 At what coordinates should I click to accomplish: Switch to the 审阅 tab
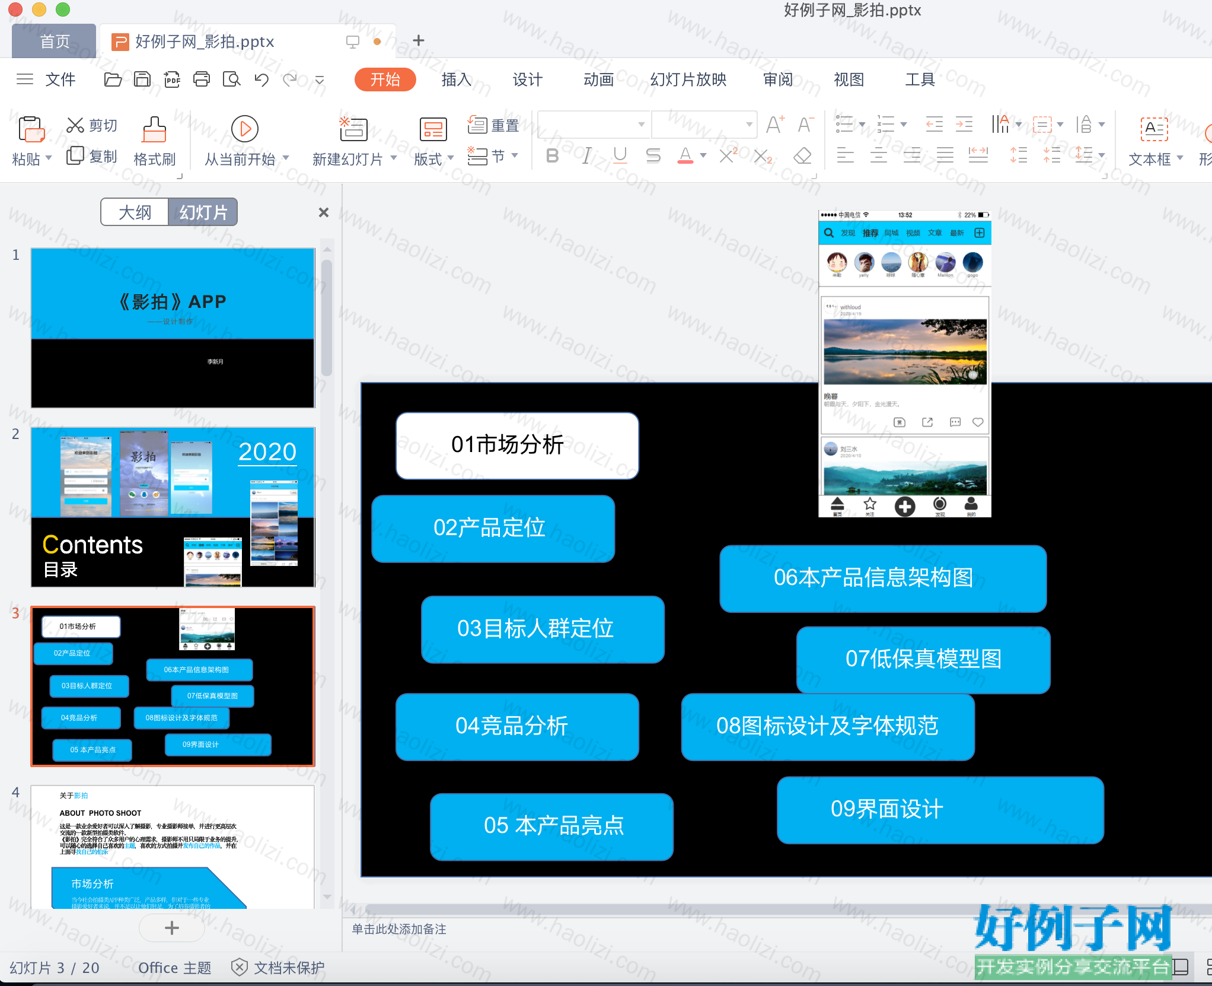[x=777, y=79]
